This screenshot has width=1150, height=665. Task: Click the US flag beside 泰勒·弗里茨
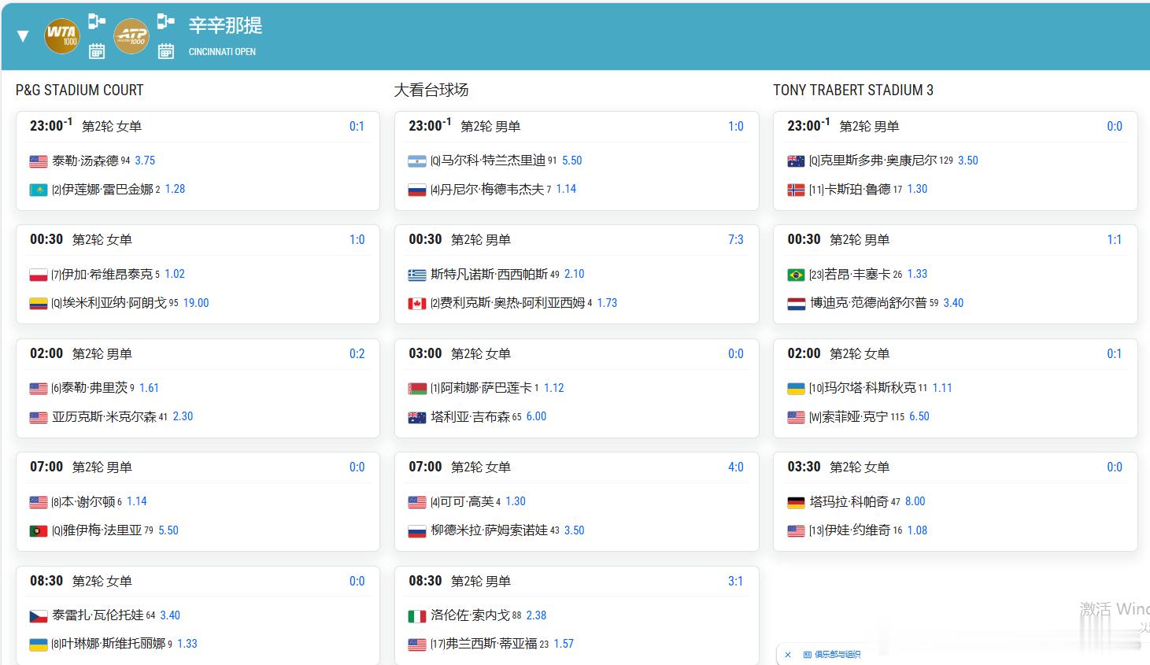coord(39,389)
